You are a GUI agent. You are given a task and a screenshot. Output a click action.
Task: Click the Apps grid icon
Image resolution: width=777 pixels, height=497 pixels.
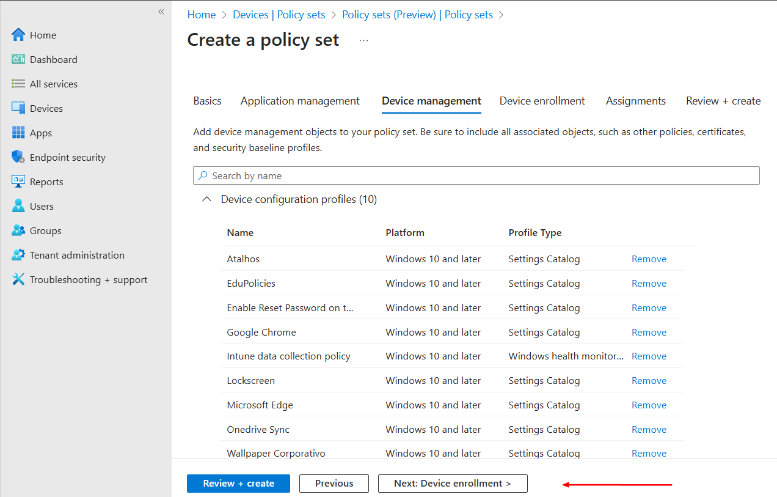coord(18,133)
